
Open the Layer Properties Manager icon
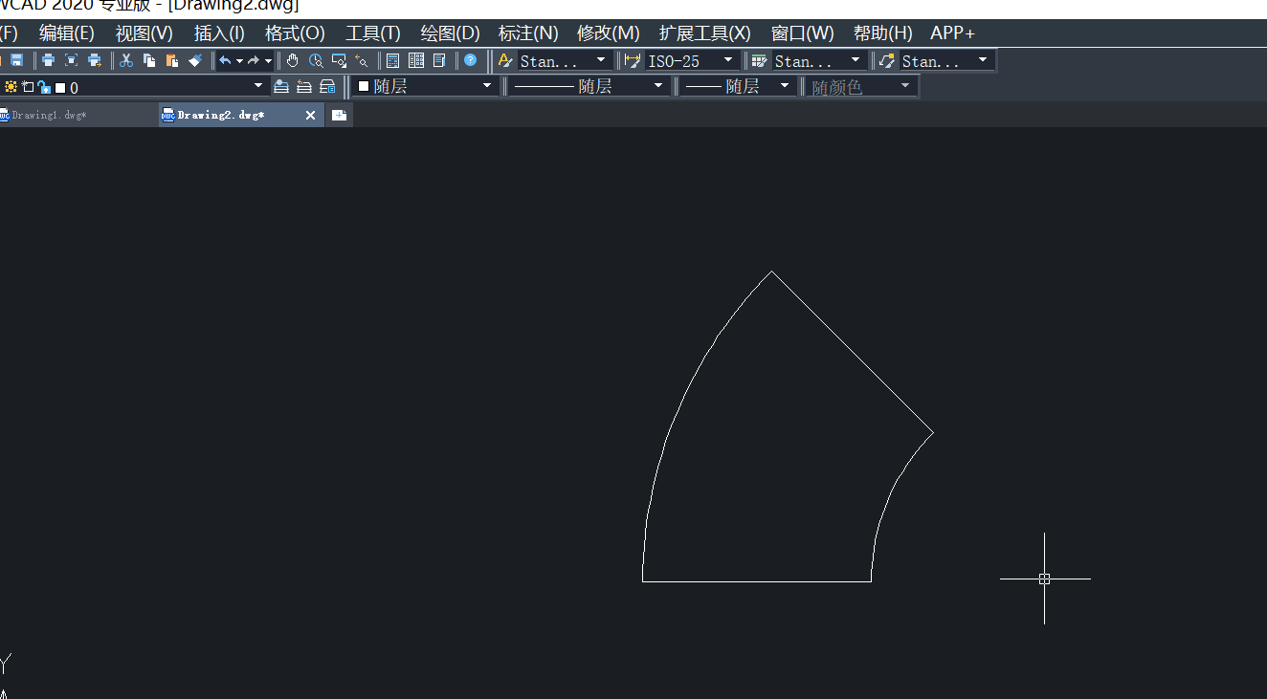[393, 60]
